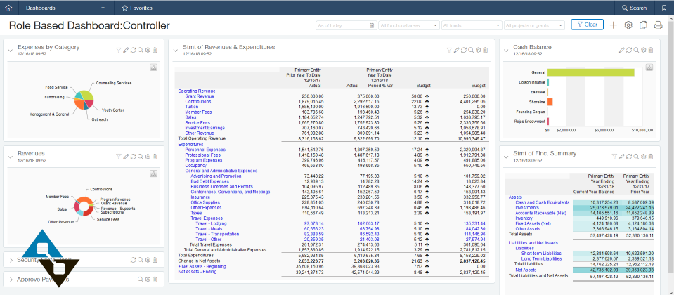
Task: Collapse the Stmt of Finc. Summary panel
Action: coord(506,157)
